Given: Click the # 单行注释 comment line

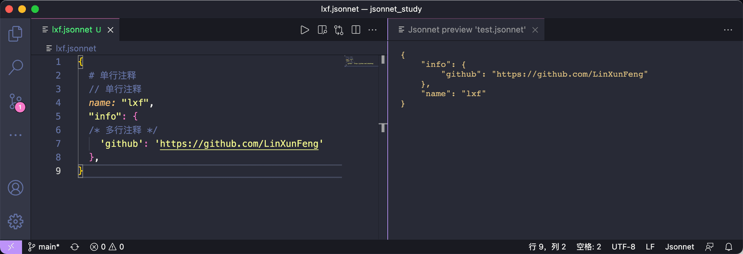Looking at the screenshot, I should (112, 76).
